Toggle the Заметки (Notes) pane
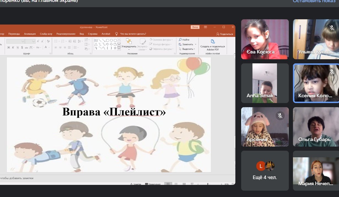 [136, 184]
